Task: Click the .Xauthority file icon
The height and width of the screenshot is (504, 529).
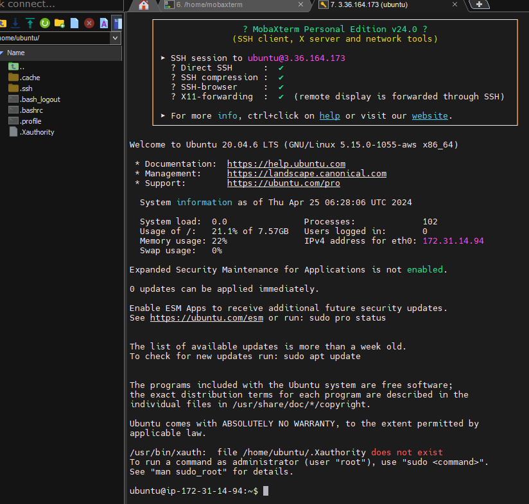Action: (13, 131)
